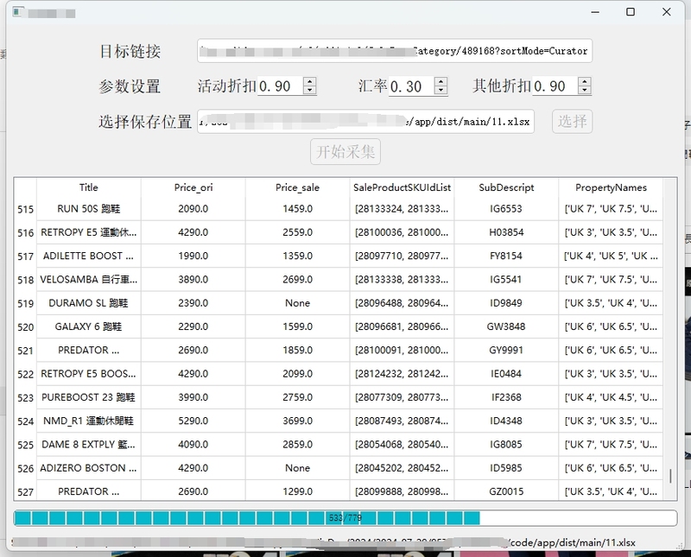Select the SKU cell [28077309, 280773...
Screen dimensions: 691x557
[x=402, y=397]
